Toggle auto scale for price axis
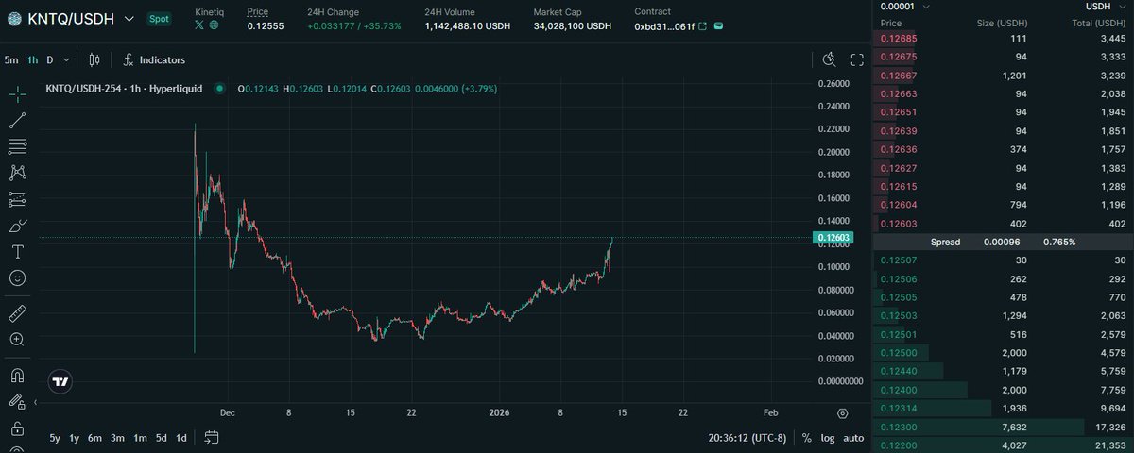Image resolution: width=1134 pixels, height=453 pixels. click(x=853, y=438)
